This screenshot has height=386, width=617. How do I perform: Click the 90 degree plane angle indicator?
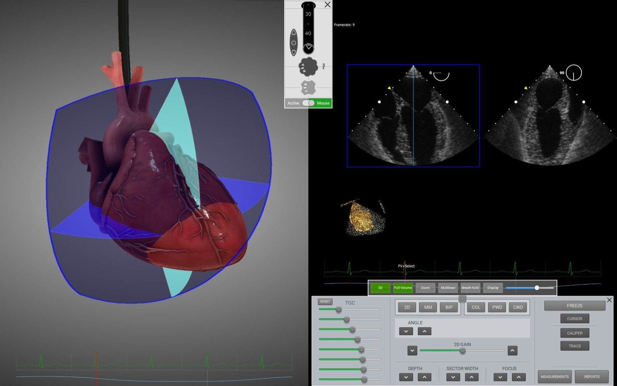tap(573, 73)
